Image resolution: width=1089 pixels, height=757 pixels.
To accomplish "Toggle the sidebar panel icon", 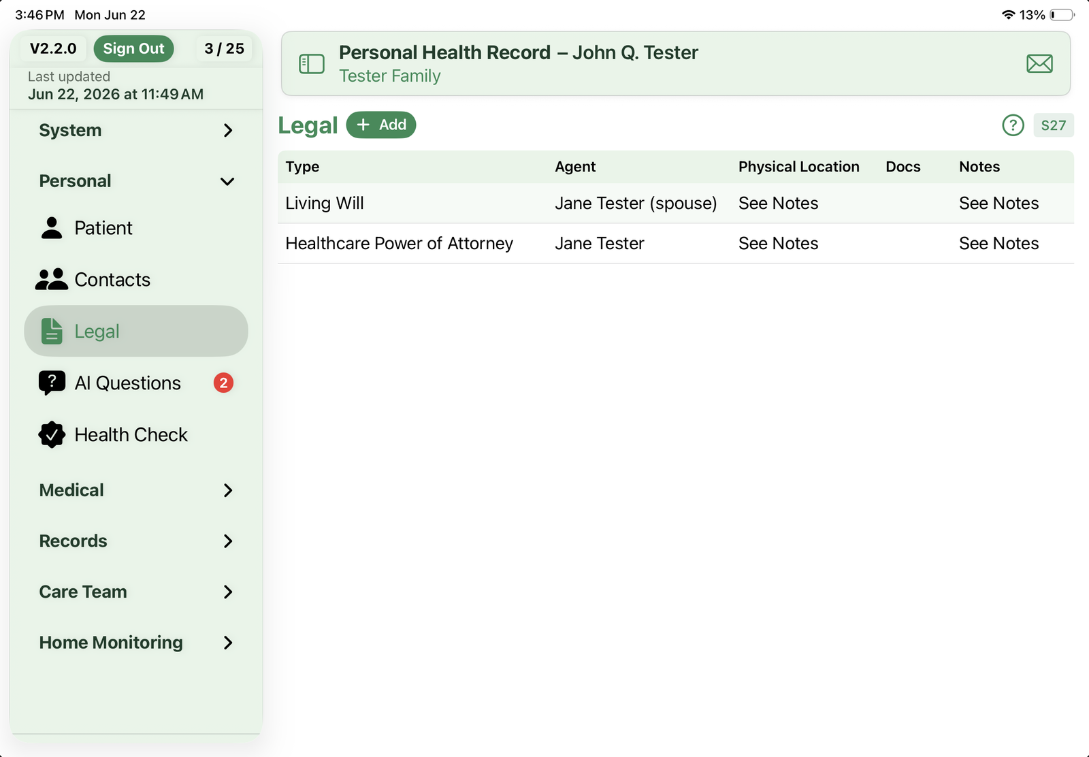I will pos(312,64).
